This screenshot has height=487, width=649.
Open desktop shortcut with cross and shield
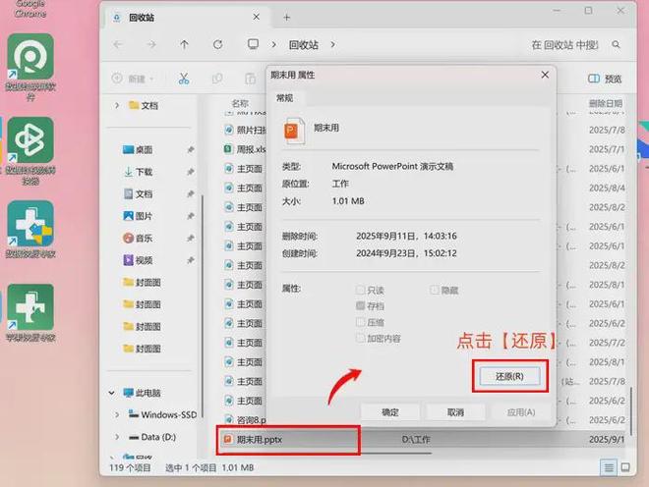click(30, 224)
